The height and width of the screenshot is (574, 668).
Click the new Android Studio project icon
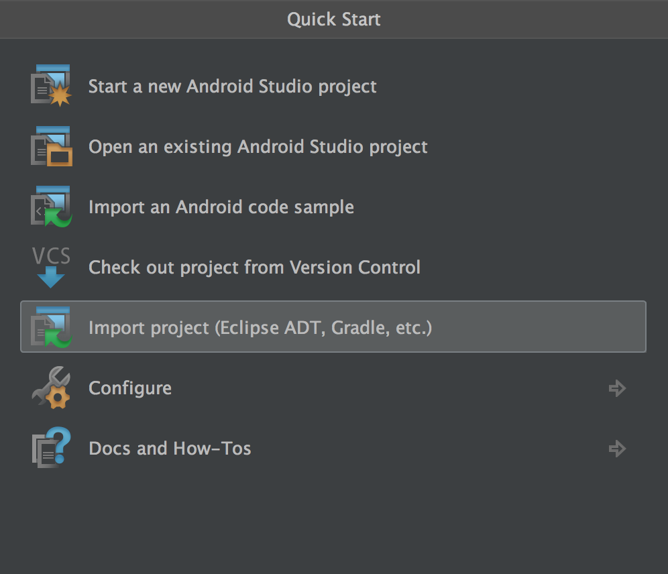pos(51,86)
